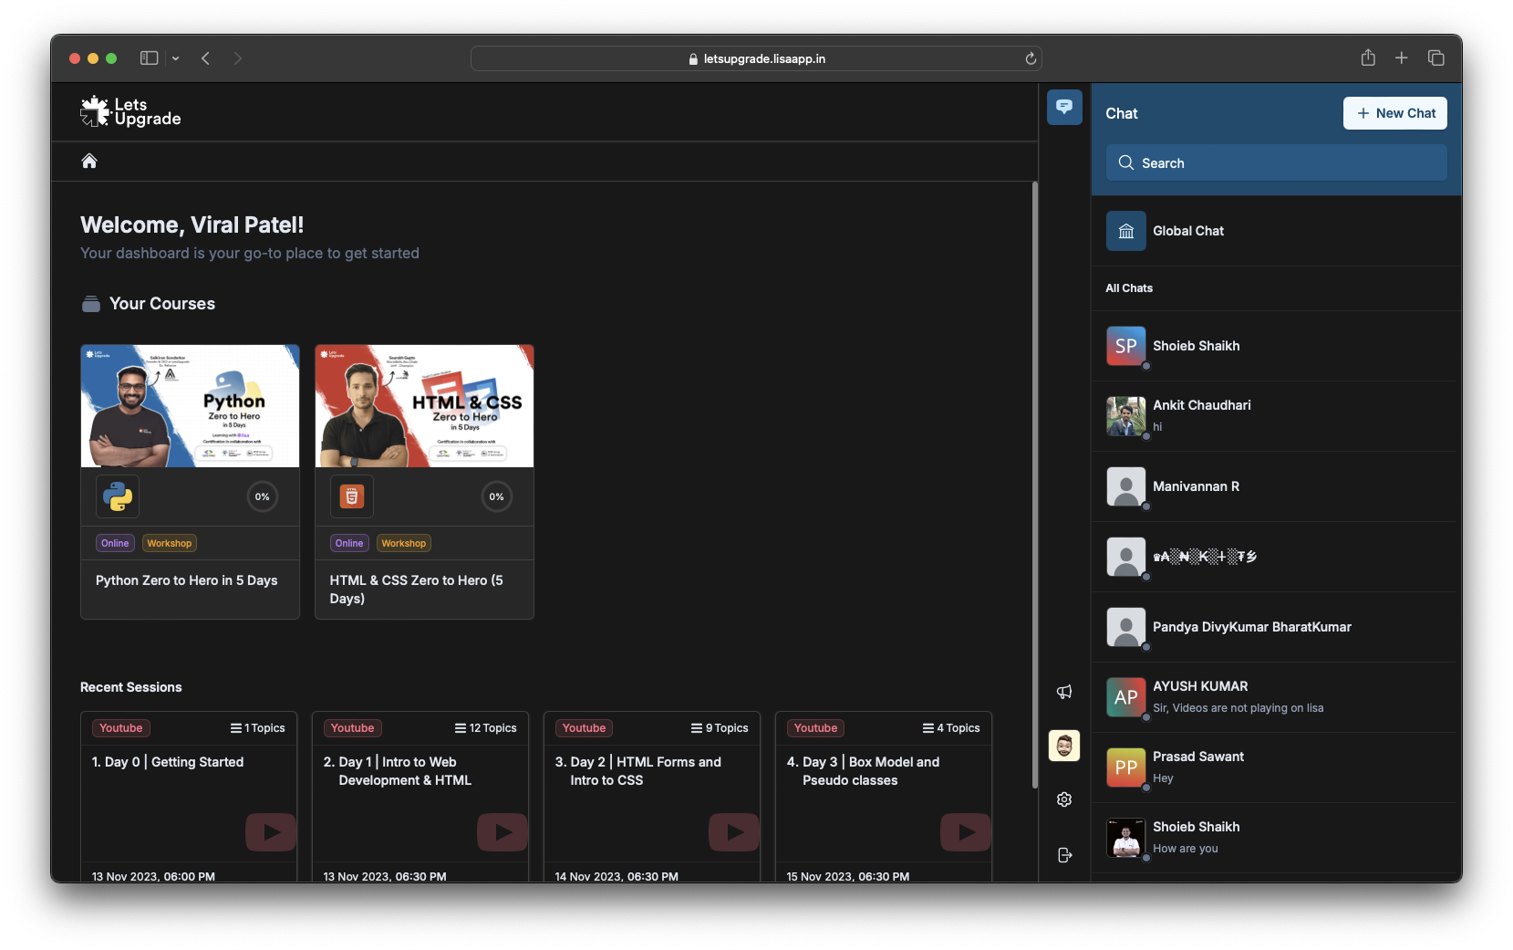Image resolution: width=1513 pixels, height=950 pixels.
Task: Open Day 2 HTML Forms and Intro to CSS title
Action: (x=638, y=771)
